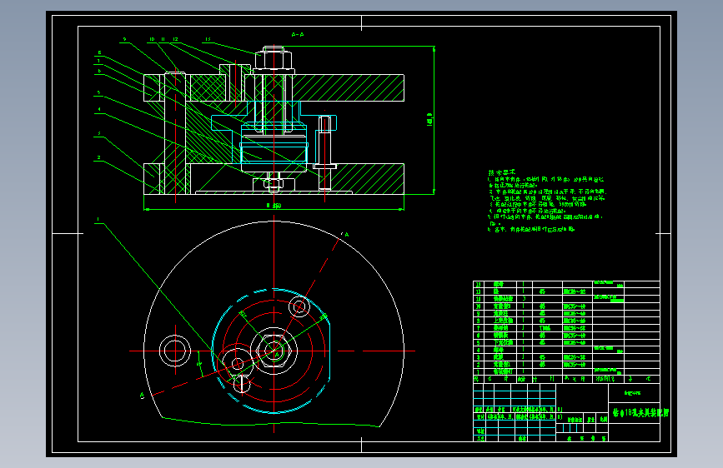Select the top hex nut in the section view
Screen dimensions: 723x468
pyautogui.click(x=274, y=59)
